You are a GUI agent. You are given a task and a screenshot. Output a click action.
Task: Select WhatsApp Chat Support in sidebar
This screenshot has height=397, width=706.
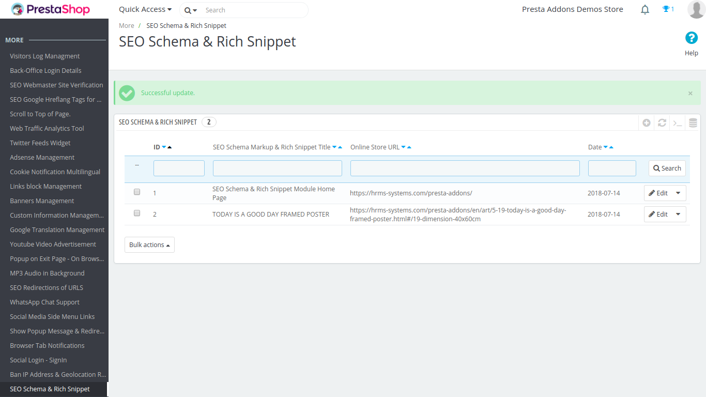click(45, 302)
